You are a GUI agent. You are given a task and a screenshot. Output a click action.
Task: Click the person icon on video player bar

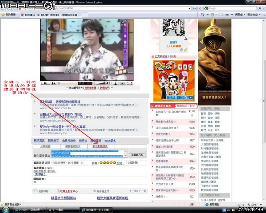click(116, 83)
